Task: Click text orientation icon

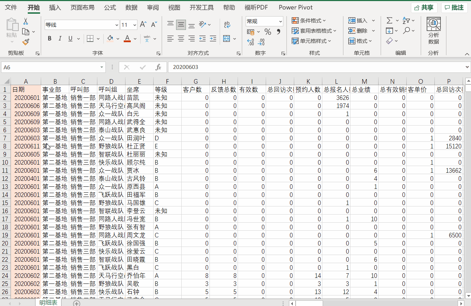Action: click(x=202, y=24)
